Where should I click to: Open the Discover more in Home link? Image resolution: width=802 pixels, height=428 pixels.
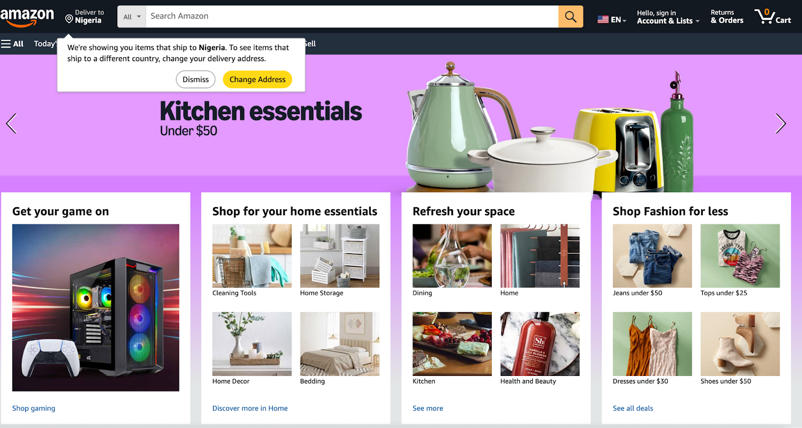tap(250, 408)
